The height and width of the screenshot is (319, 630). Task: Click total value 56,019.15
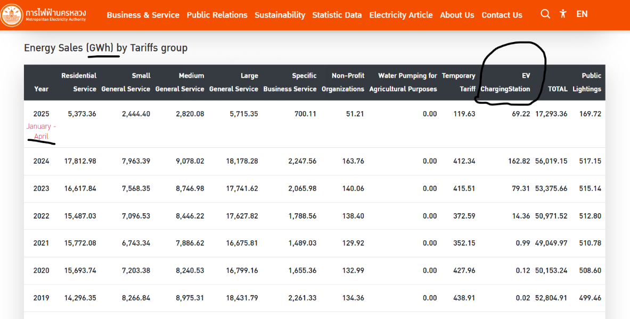tap(551, 161)
